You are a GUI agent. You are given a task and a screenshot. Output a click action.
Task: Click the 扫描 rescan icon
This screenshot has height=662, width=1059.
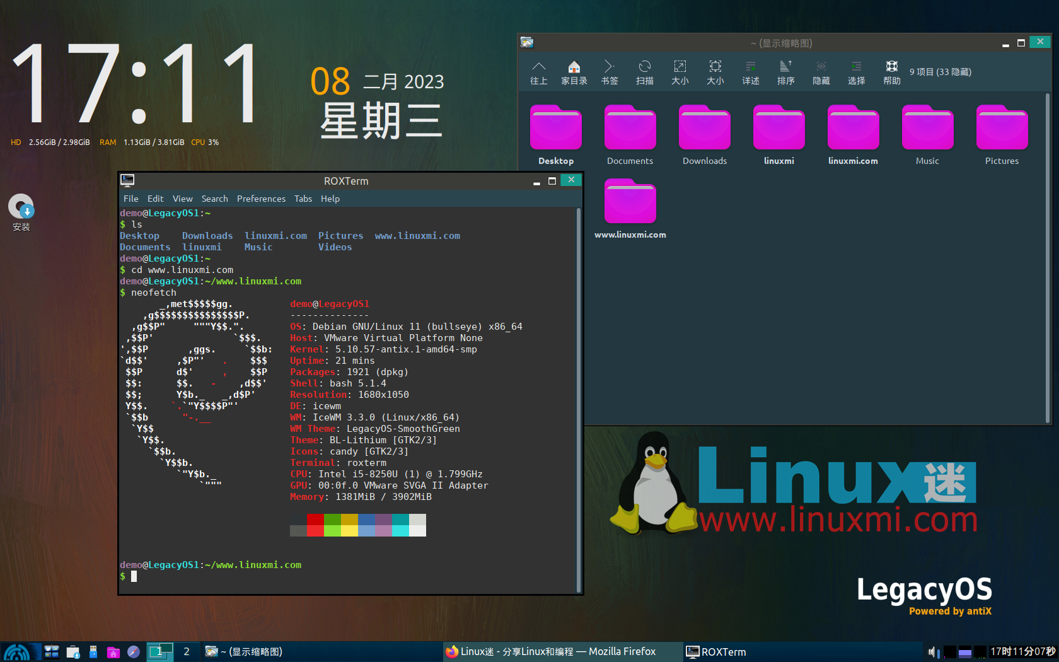[x=644, y=73]
